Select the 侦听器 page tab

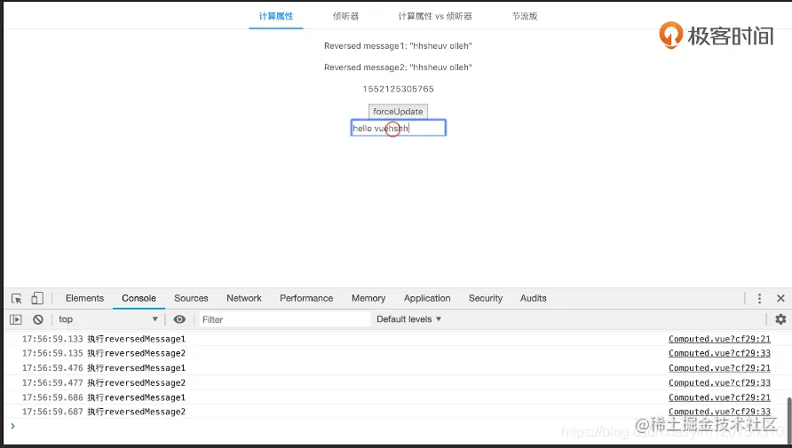[345, 16]
